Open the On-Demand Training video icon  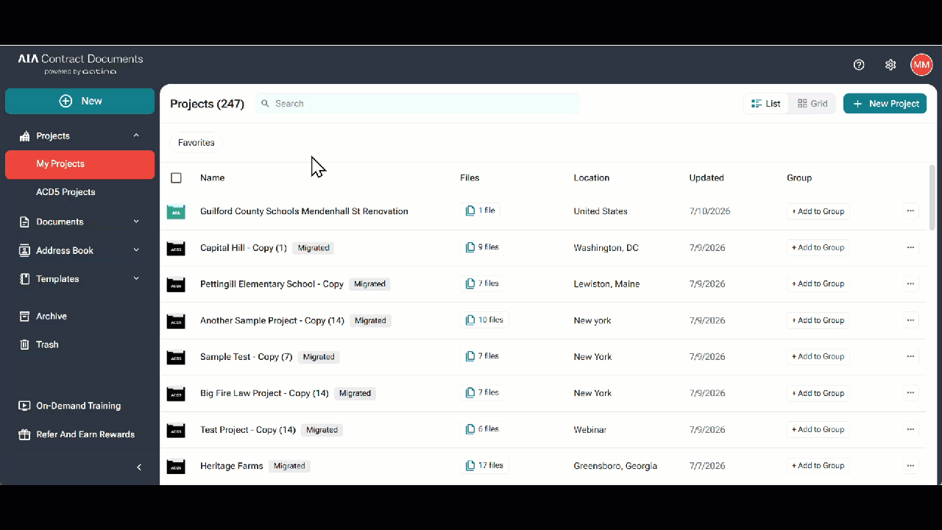pos(25,406)
